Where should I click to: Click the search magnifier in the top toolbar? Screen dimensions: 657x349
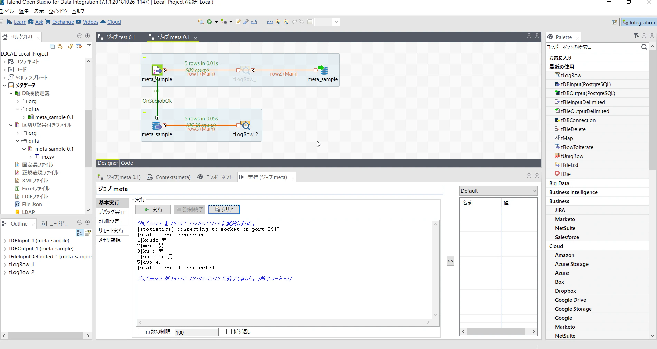click(201, 22)
